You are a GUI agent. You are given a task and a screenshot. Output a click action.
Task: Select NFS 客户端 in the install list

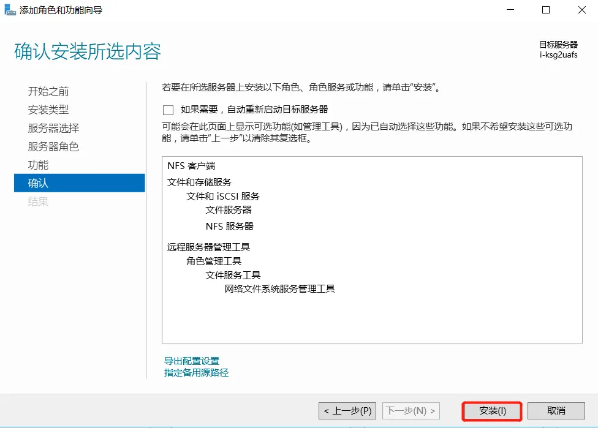tap(191, 166)
